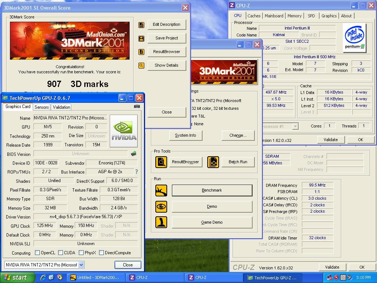Click the floppy disk Save Project icon

tap(141, 38)
